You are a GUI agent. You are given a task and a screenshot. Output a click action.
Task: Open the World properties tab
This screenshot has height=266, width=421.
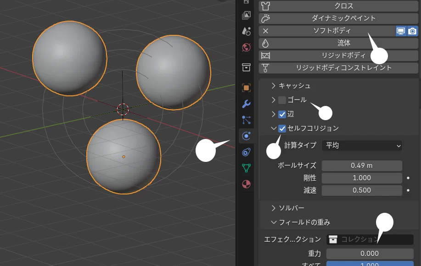pos(246,47)
